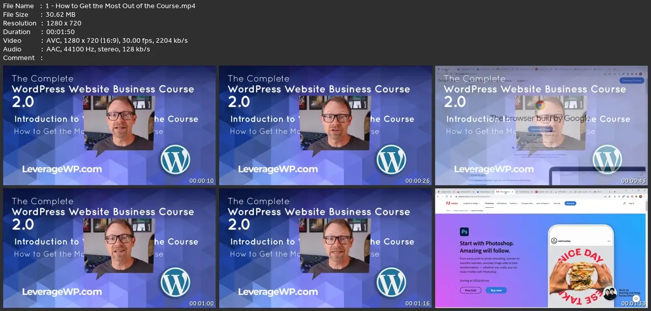
Task: Open the thumbnail stamped 00:00:10
Action: coord(110,125)
